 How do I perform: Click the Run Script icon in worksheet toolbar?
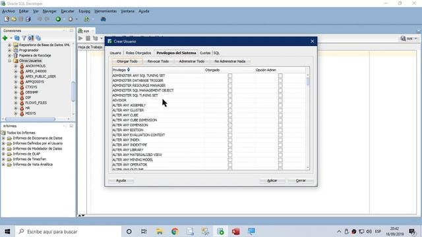tap(88, 38)
